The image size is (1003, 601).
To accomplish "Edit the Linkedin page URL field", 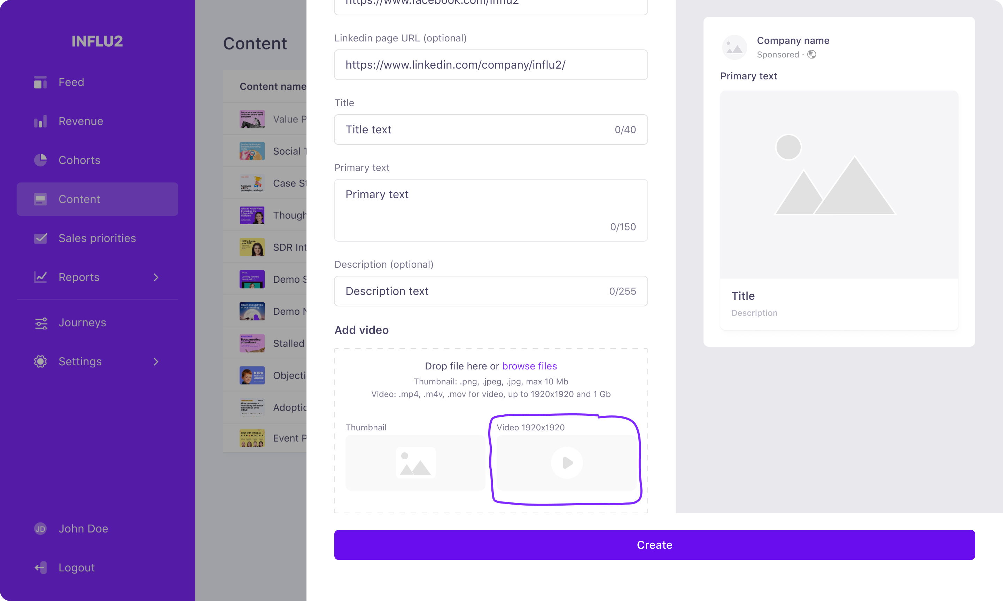I will [x=490, y=65].
